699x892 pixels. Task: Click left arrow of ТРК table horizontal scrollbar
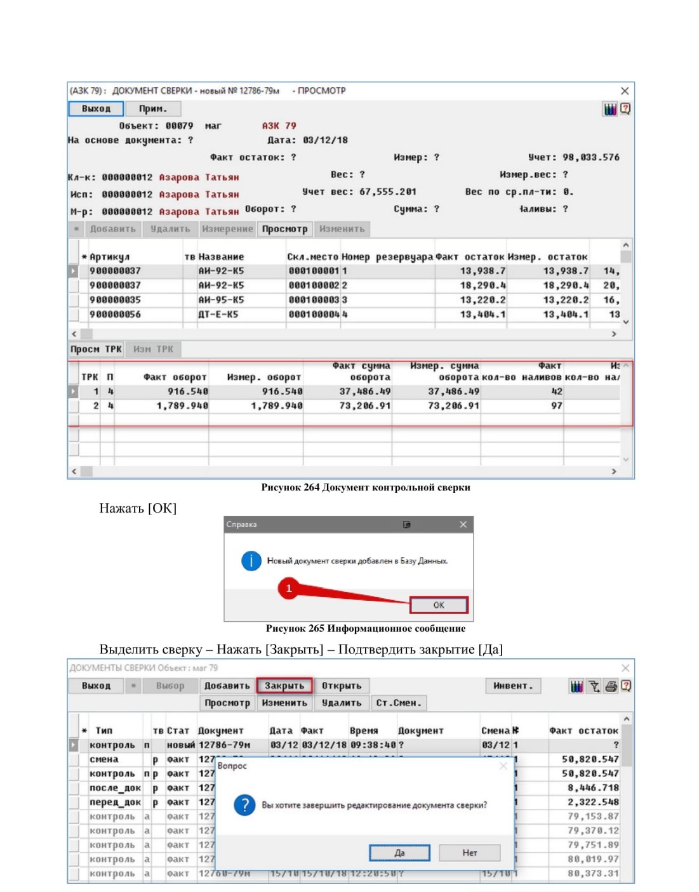coord(74,471)
